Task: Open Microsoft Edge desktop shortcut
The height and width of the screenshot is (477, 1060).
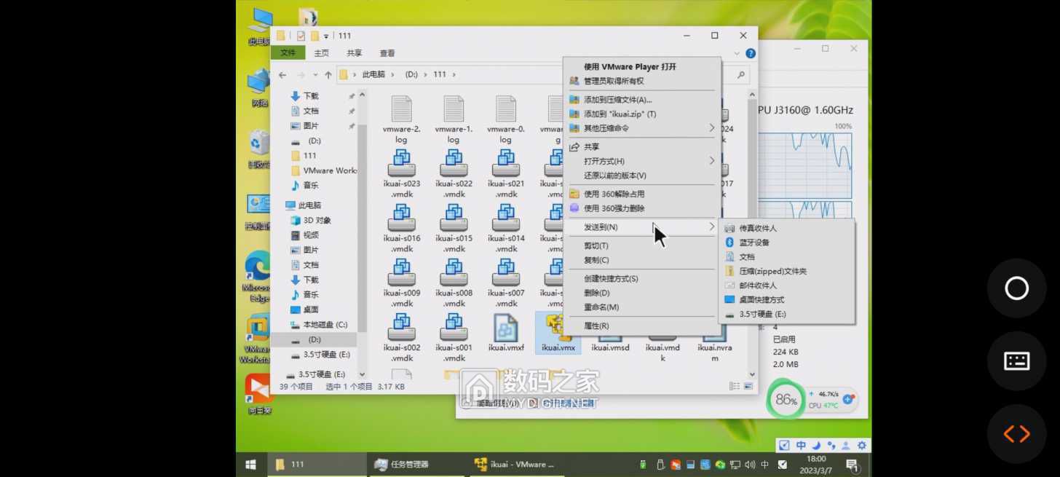Action: [x=258, y=276]
